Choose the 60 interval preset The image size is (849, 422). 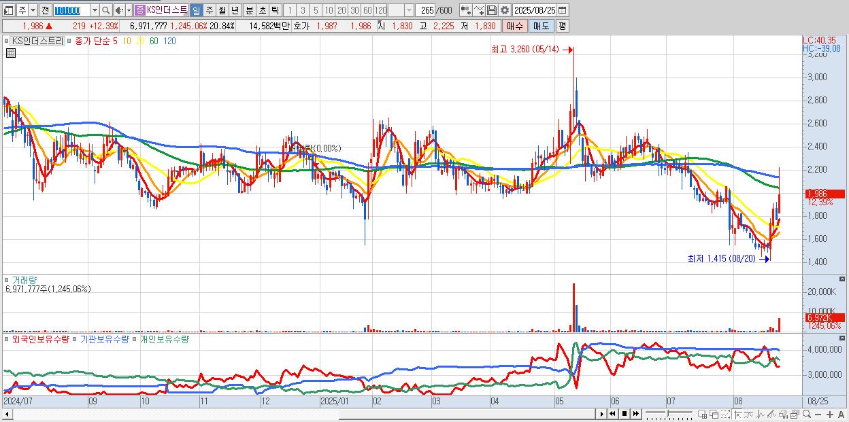click(x=368, y=10)
